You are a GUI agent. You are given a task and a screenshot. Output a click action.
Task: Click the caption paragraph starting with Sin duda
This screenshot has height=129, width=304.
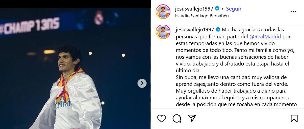click(237, 91)
